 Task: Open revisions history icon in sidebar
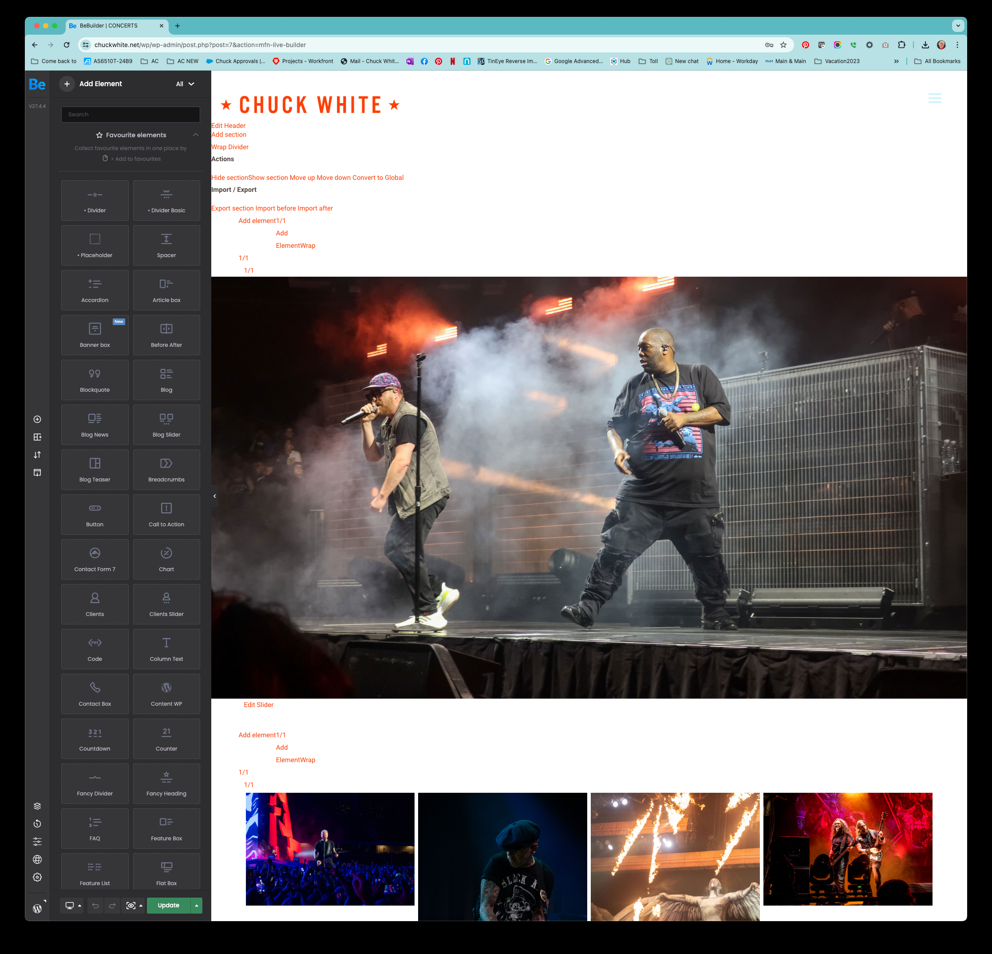[x=37, y=824]
